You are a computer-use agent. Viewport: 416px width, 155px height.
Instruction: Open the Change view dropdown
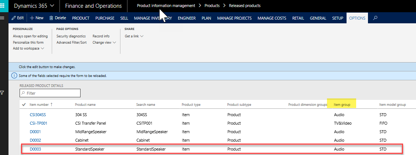(104, 43)
